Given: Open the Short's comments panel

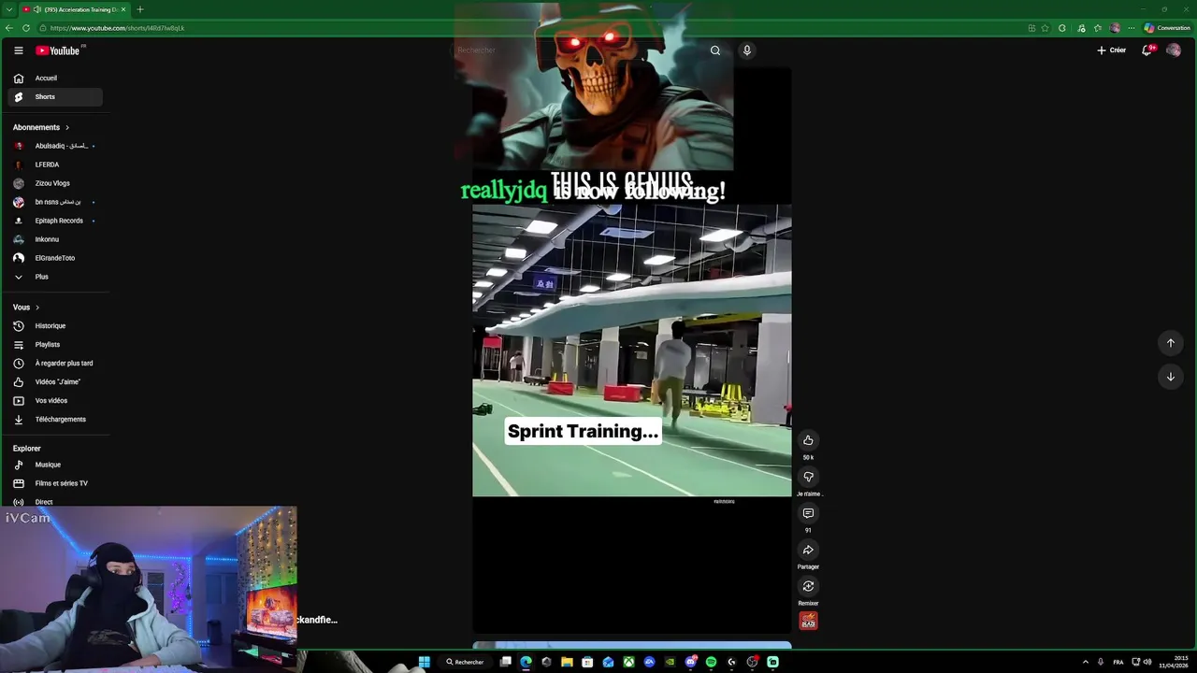Looking at the screenshot, I should (808, 513).
